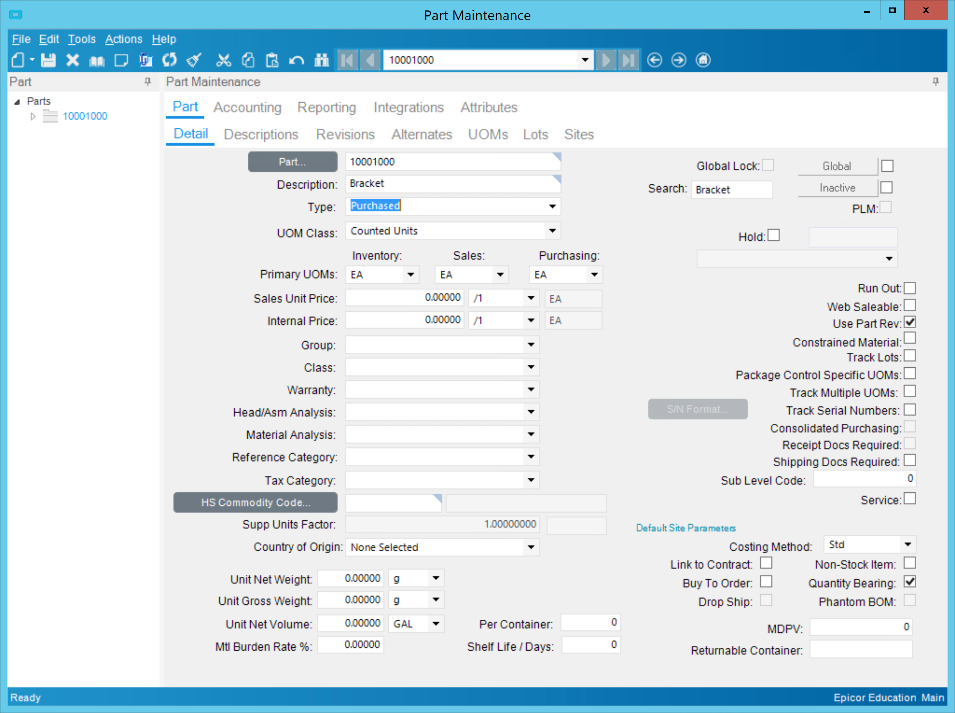Check the Non-Stock Item checkbox
This screenshot has height=713, width=955.
coord(910,563)
